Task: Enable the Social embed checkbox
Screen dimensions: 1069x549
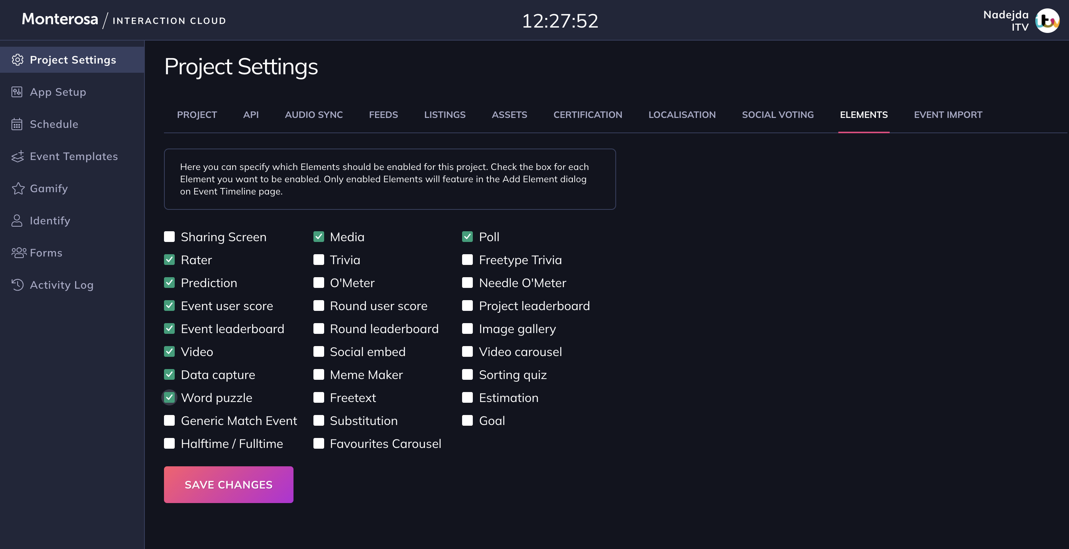Action: tap(319, 351)
